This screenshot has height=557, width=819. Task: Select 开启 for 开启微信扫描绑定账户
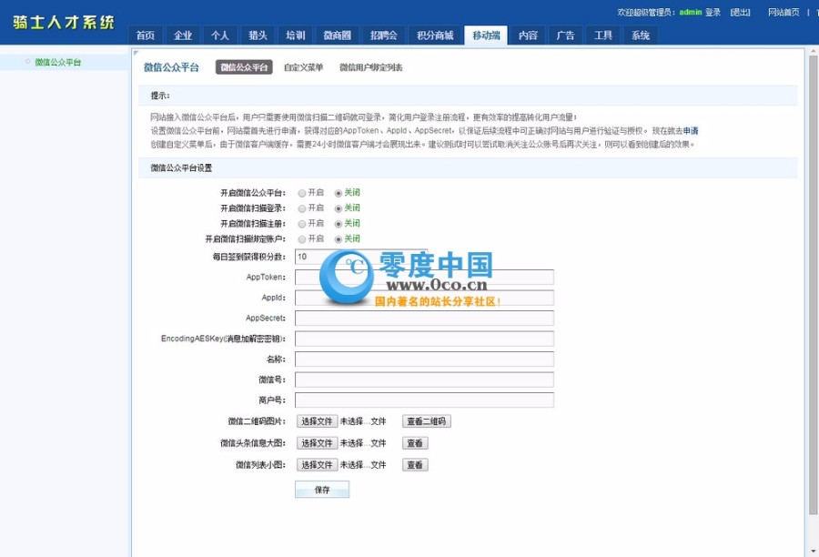click(x=302, y=238)
